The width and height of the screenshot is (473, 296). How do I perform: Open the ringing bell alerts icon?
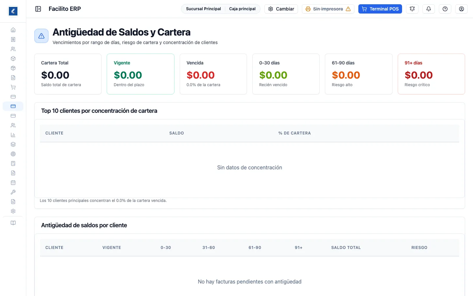[x=412, y=9]
